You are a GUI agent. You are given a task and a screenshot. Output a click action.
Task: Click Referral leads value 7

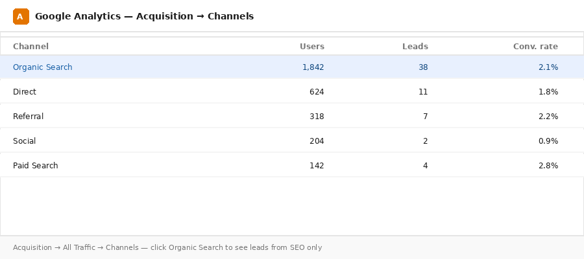tap(425, 117)
